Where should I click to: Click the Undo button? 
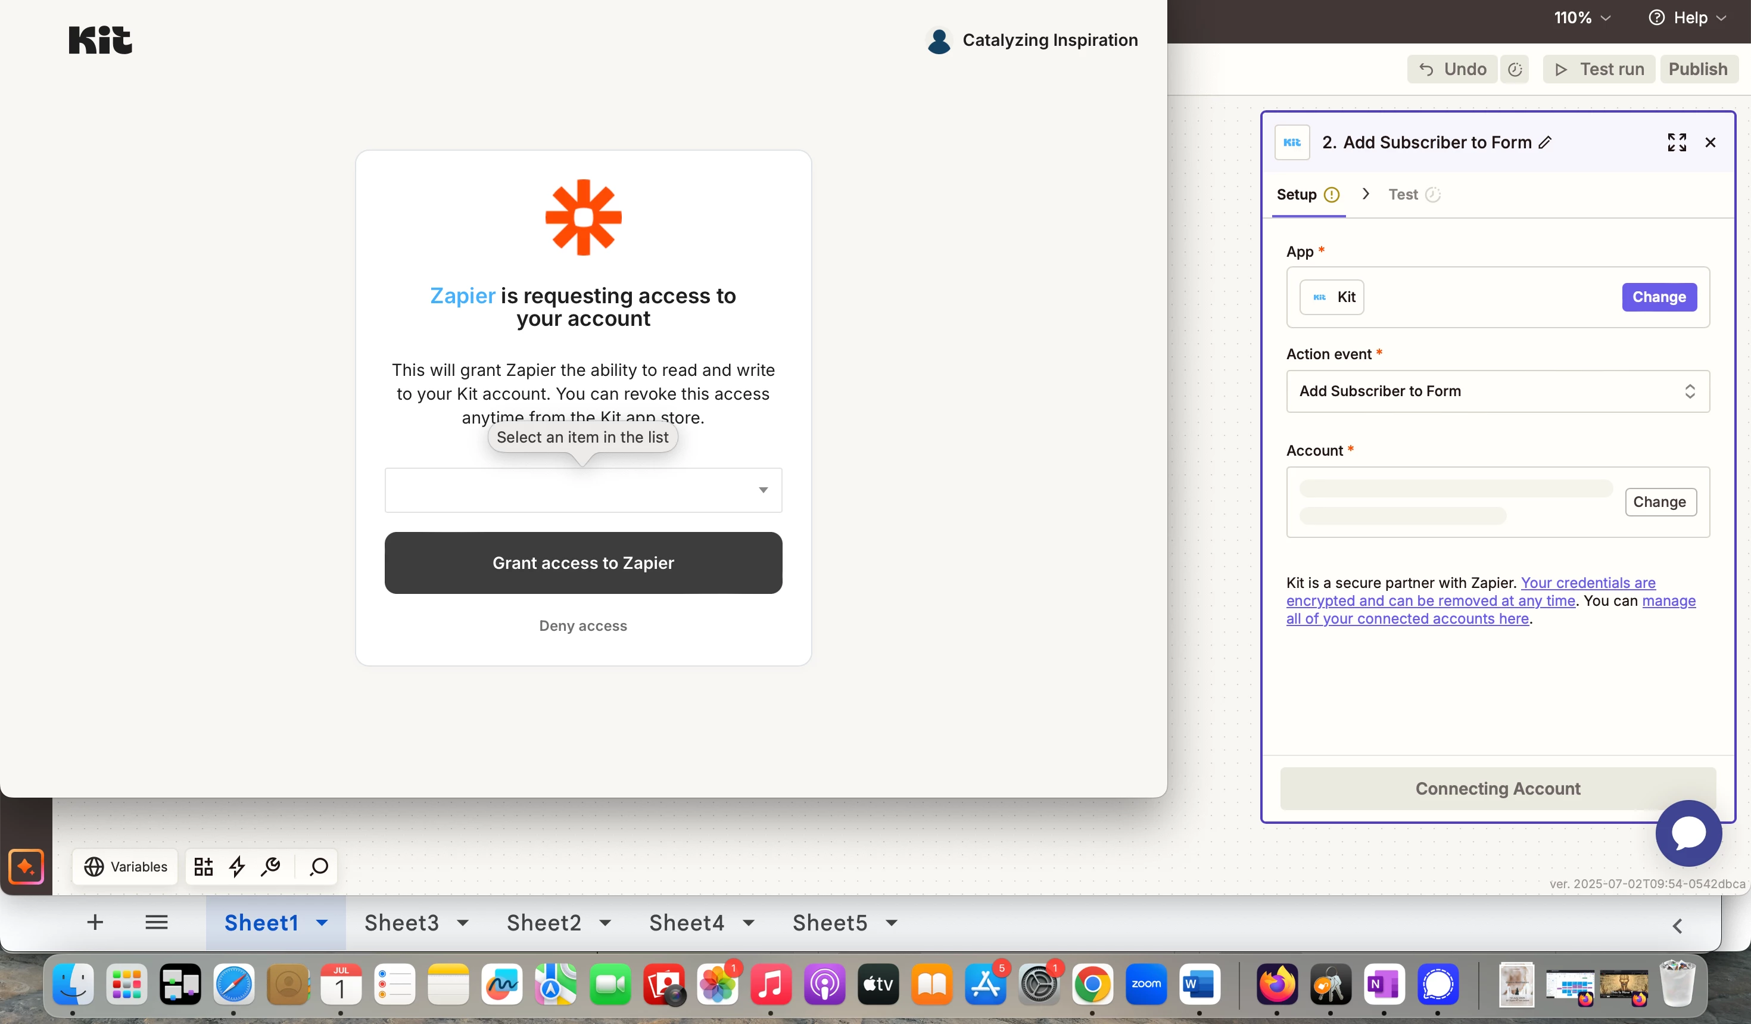click(x=1452, y=69)
